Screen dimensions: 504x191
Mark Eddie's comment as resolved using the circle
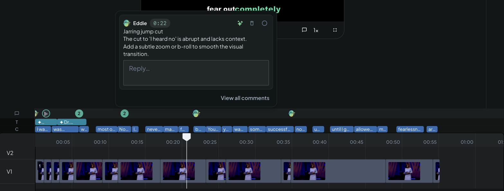coord(265,23)
